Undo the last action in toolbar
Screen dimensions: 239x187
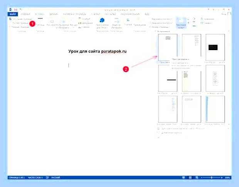click(x=20, y=10)
